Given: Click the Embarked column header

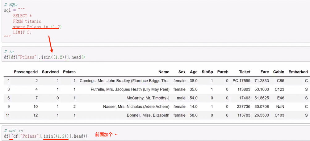Looking at the screenshot, I should click(298, 72).
